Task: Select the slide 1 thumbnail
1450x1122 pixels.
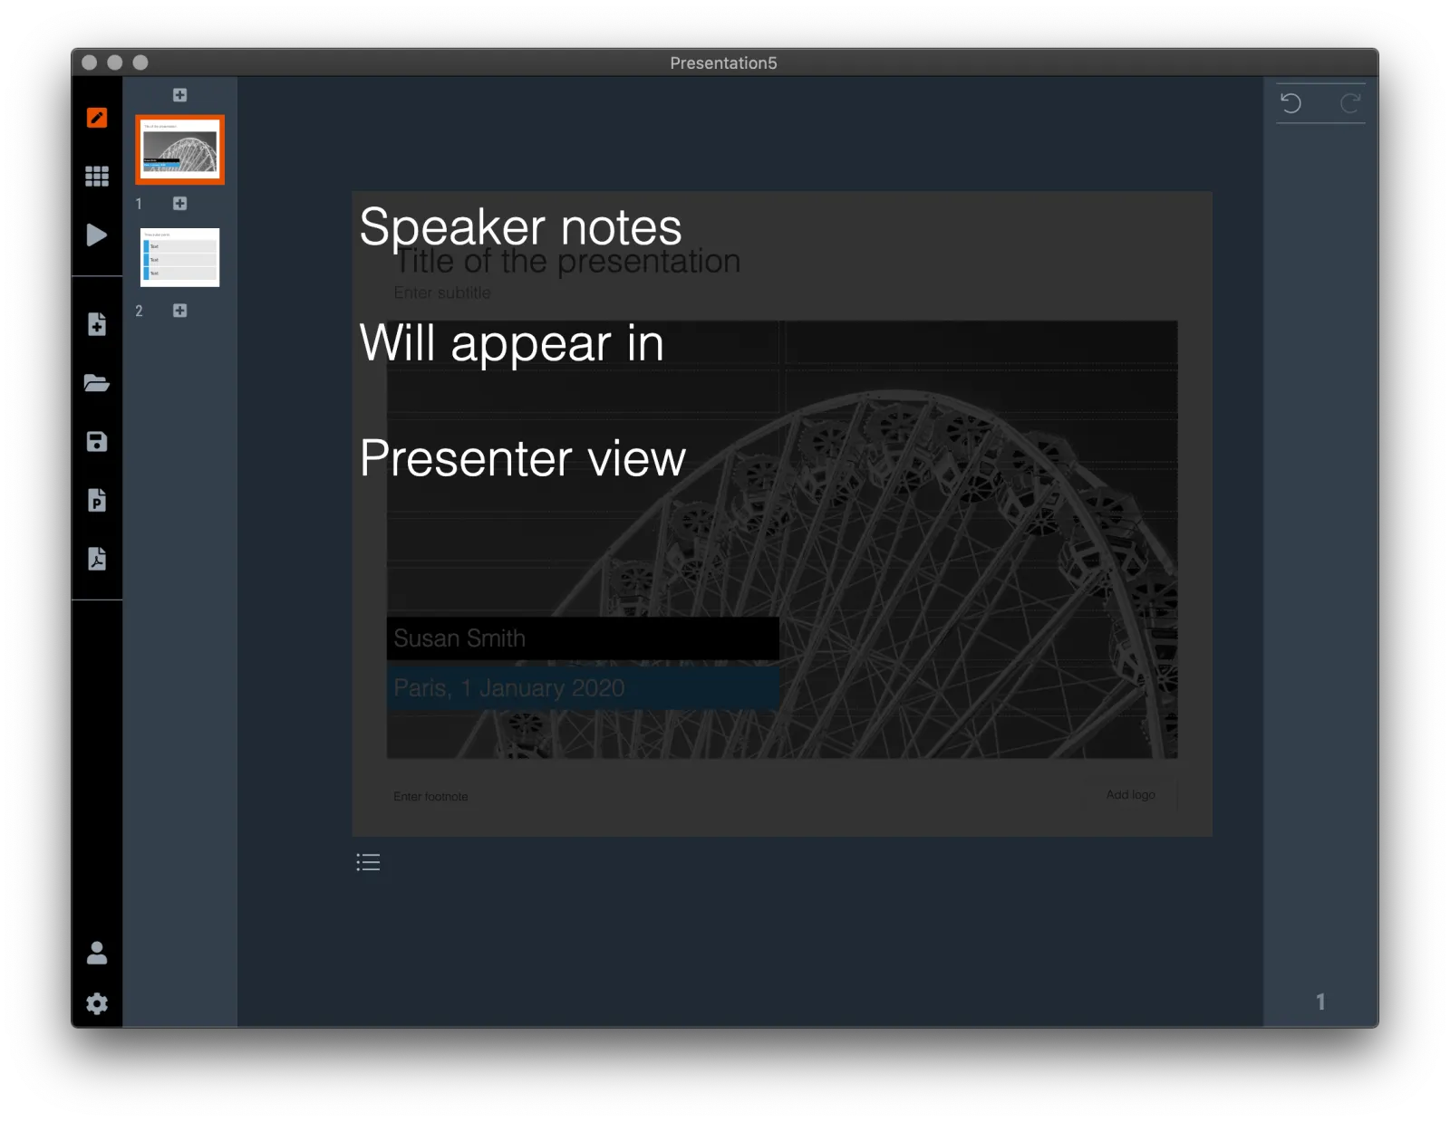Action: [x=180, y=150]
